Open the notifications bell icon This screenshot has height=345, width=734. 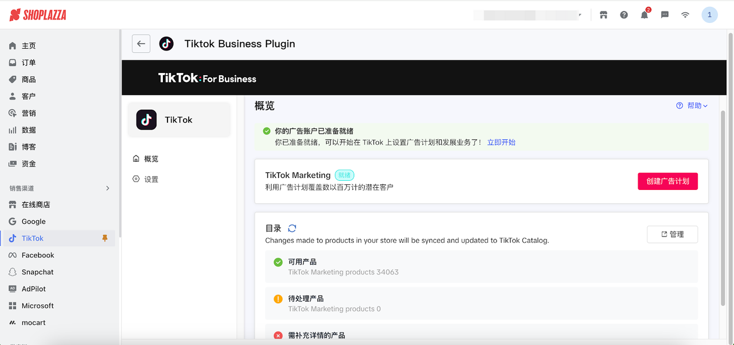pos(645,15)
